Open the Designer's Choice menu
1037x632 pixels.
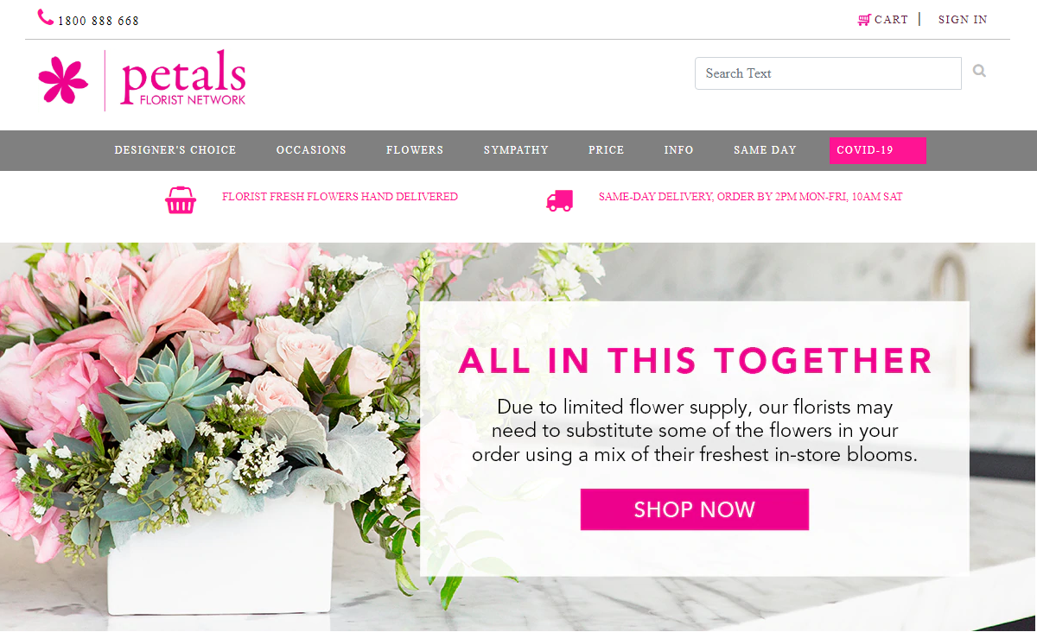pyautogui.click(x=175, y=150)
